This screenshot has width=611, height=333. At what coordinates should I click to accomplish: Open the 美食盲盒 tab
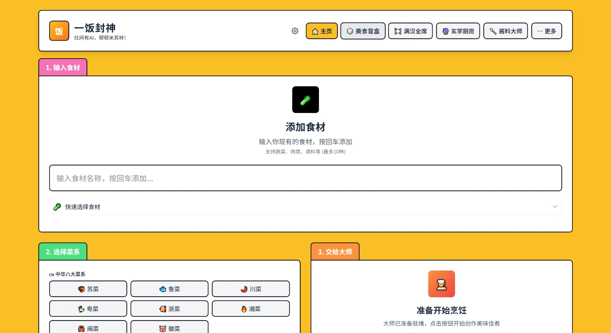pyautogui.click(x=363, y=31)
